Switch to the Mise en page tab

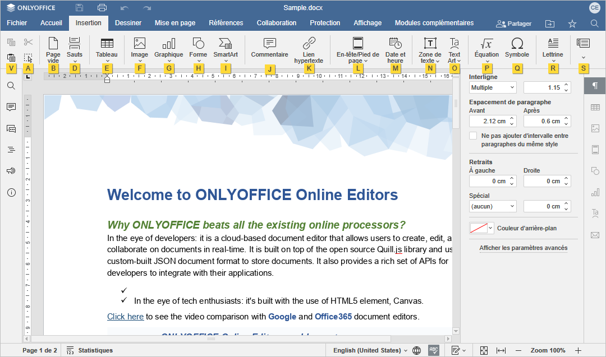[175, 23]
